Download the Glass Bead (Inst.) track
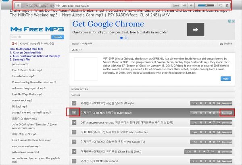242x165 pixels. pyautogui.click(x=227, y=152)
